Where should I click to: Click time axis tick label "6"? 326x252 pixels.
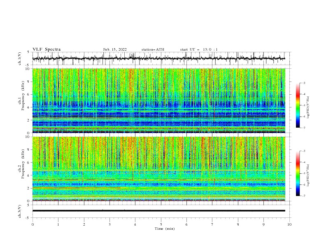click(186, 224)
